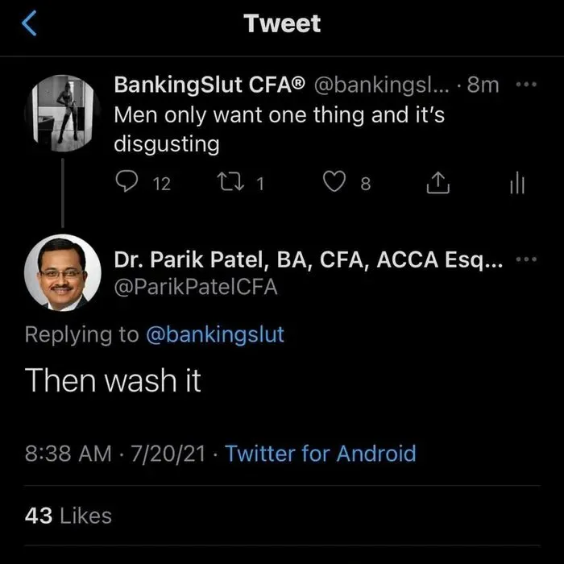Screen dimensions: 564x564
Task: Tap the Twitter for Android link
Action: 321,453
